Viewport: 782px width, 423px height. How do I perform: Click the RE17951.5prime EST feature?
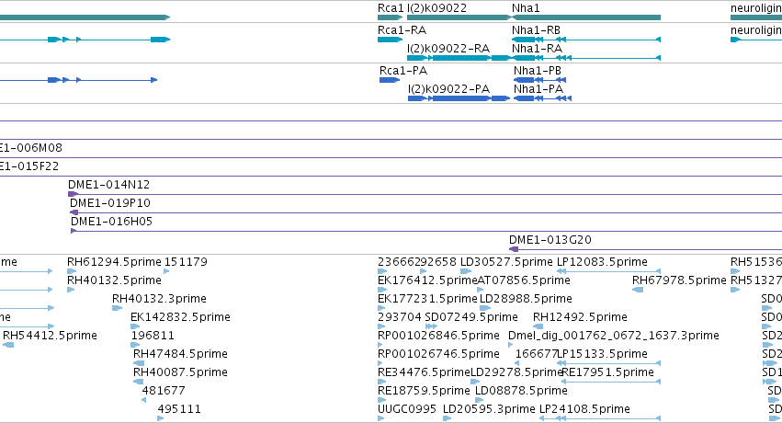coord(611,382)
